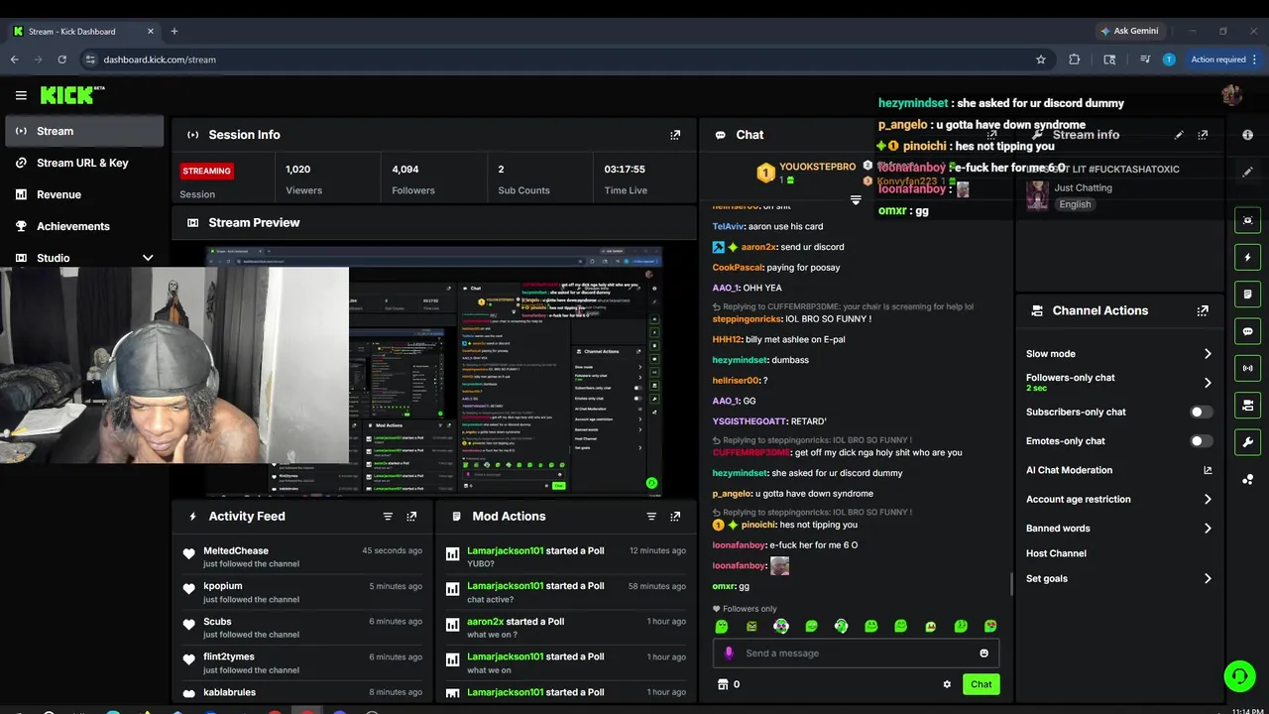This screenshot has width=1269, height=714.
Task: Click the green Chat send button
Action: point(981,684)
